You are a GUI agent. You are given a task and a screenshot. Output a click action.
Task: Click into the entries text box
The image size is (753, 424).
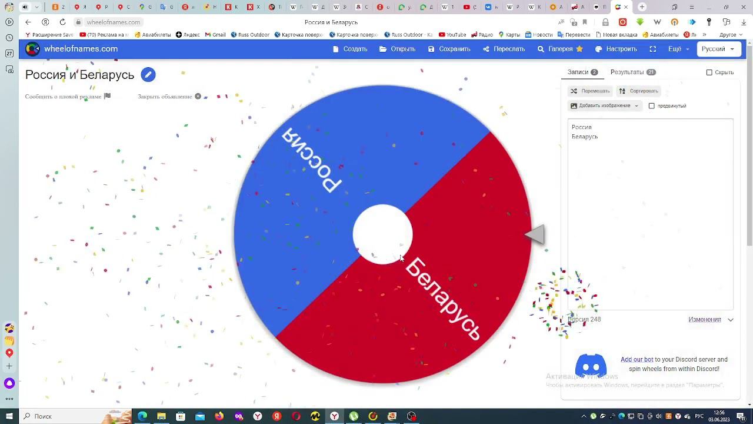pos(650,214)
